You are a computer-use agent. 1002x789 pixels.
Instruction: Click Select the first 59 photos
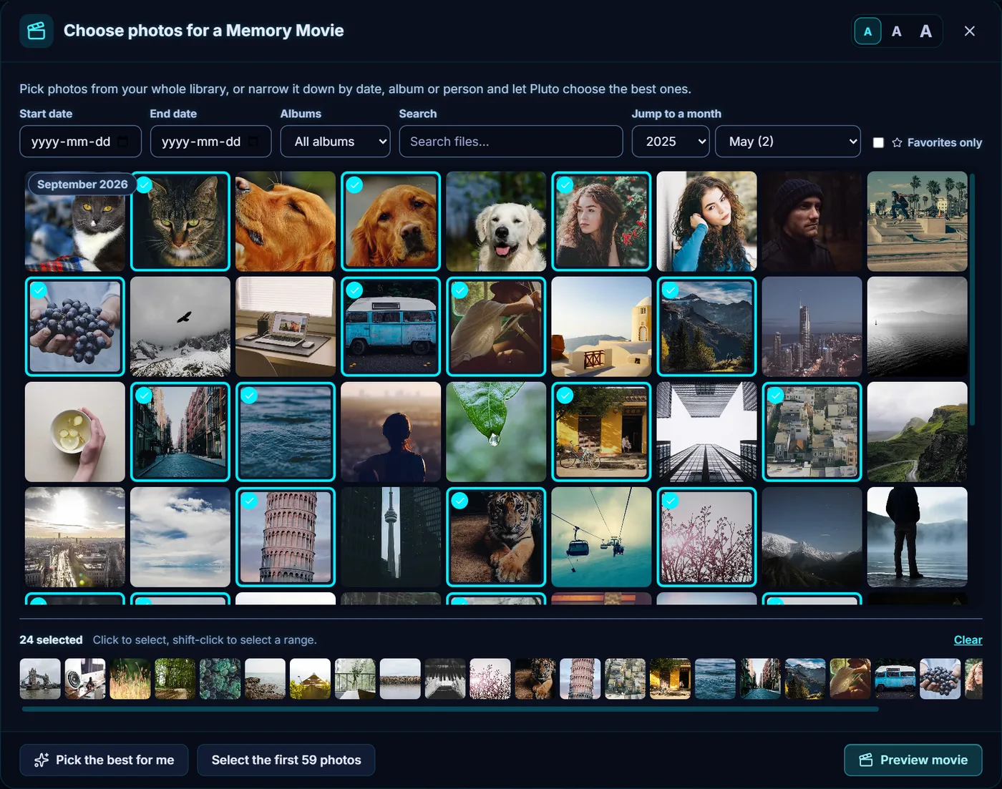[x=286, y=760]
